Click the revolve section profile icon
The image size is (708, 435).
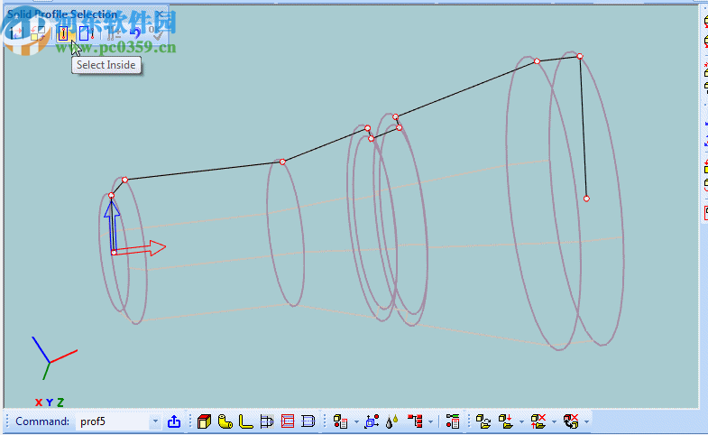(x=266, y=421)
